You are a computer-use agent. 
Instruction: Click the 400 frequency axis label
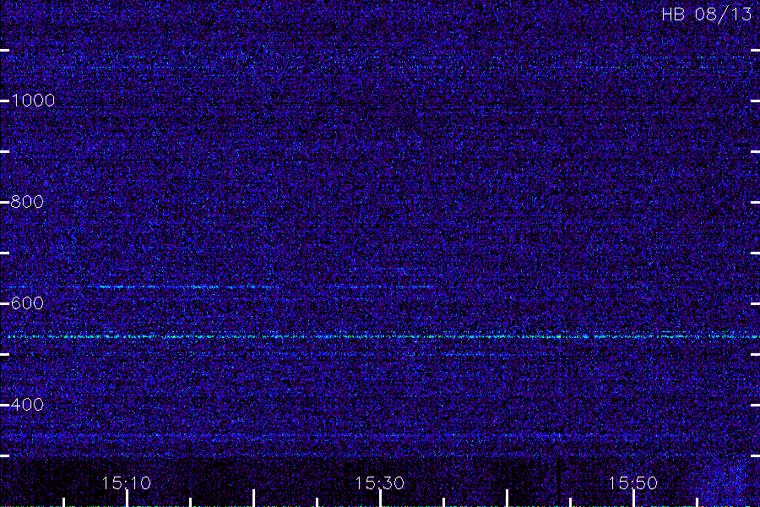click(x=27, y=405)
